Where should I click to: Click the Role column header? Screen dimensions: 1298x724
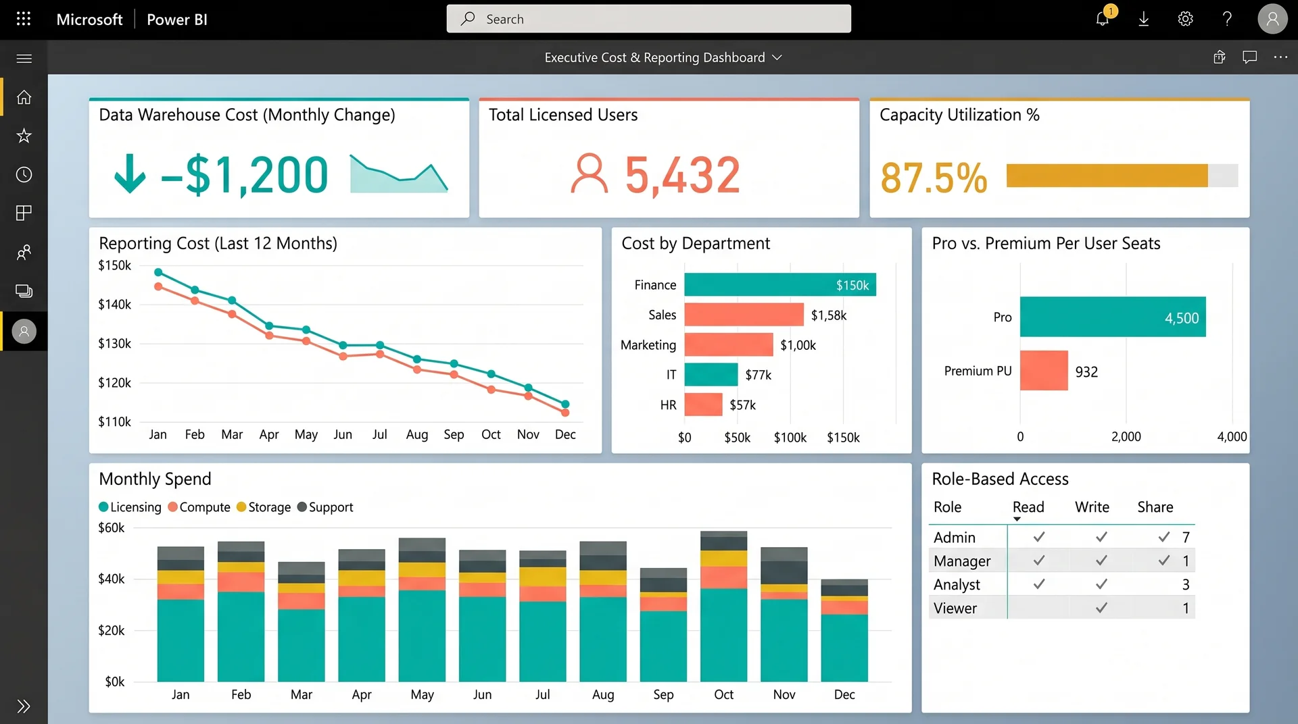tap(947, 507)
